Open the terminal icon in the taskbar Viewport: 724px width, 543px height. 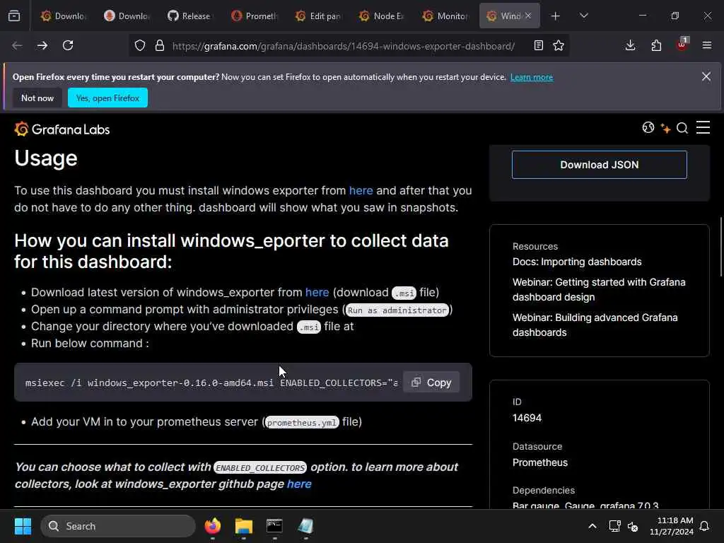pyautogui.click(x=274, y=526)
